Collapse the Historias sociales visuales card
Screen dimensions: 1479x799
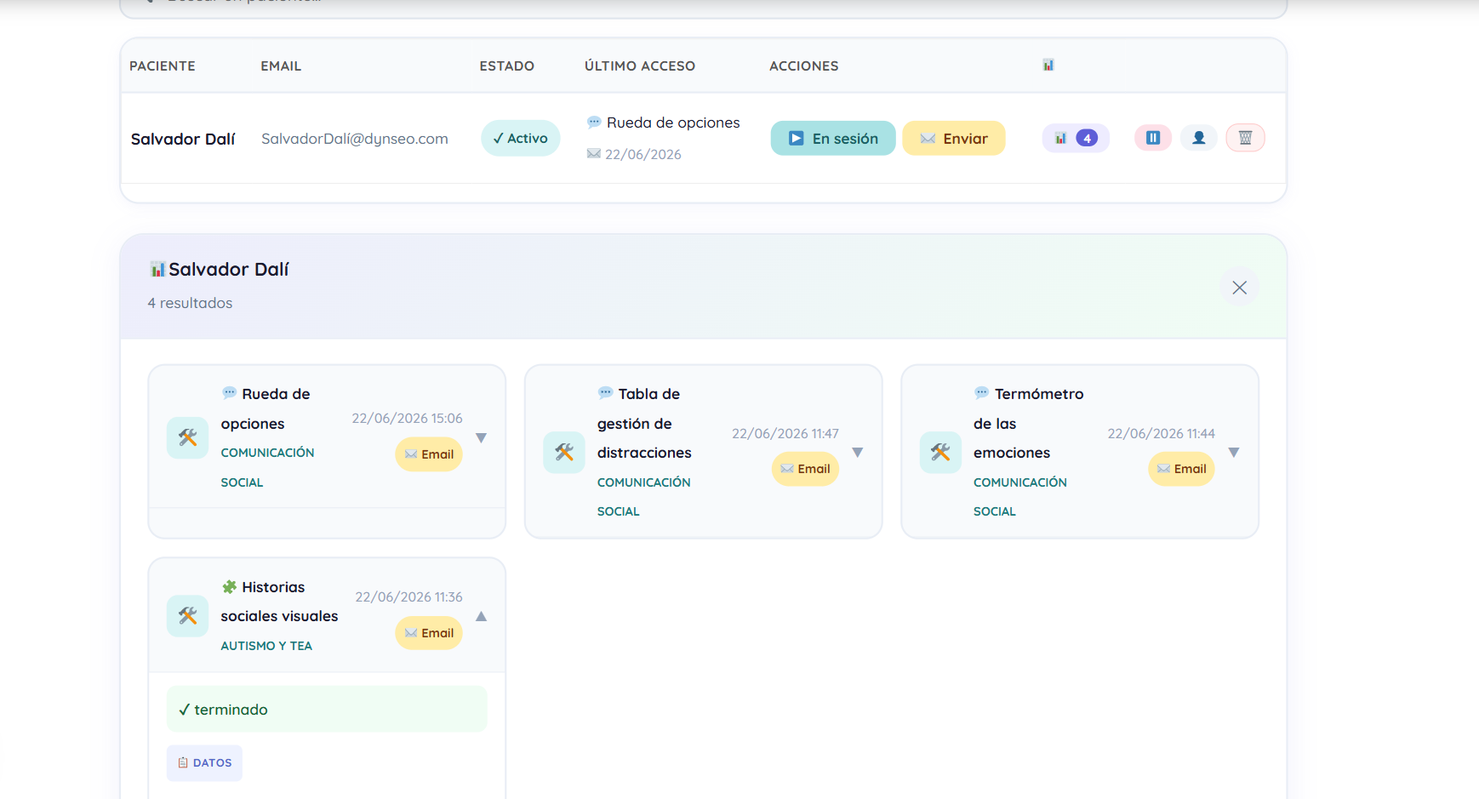481,616
